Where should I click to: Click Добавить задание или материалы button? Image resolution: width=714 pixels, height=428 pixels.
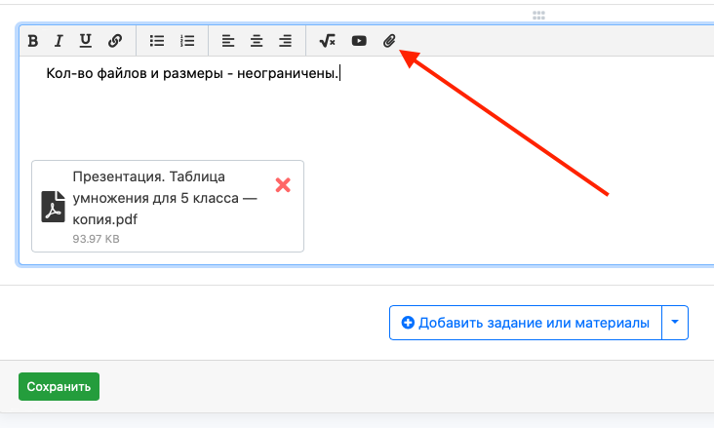[x=526, y=323]
